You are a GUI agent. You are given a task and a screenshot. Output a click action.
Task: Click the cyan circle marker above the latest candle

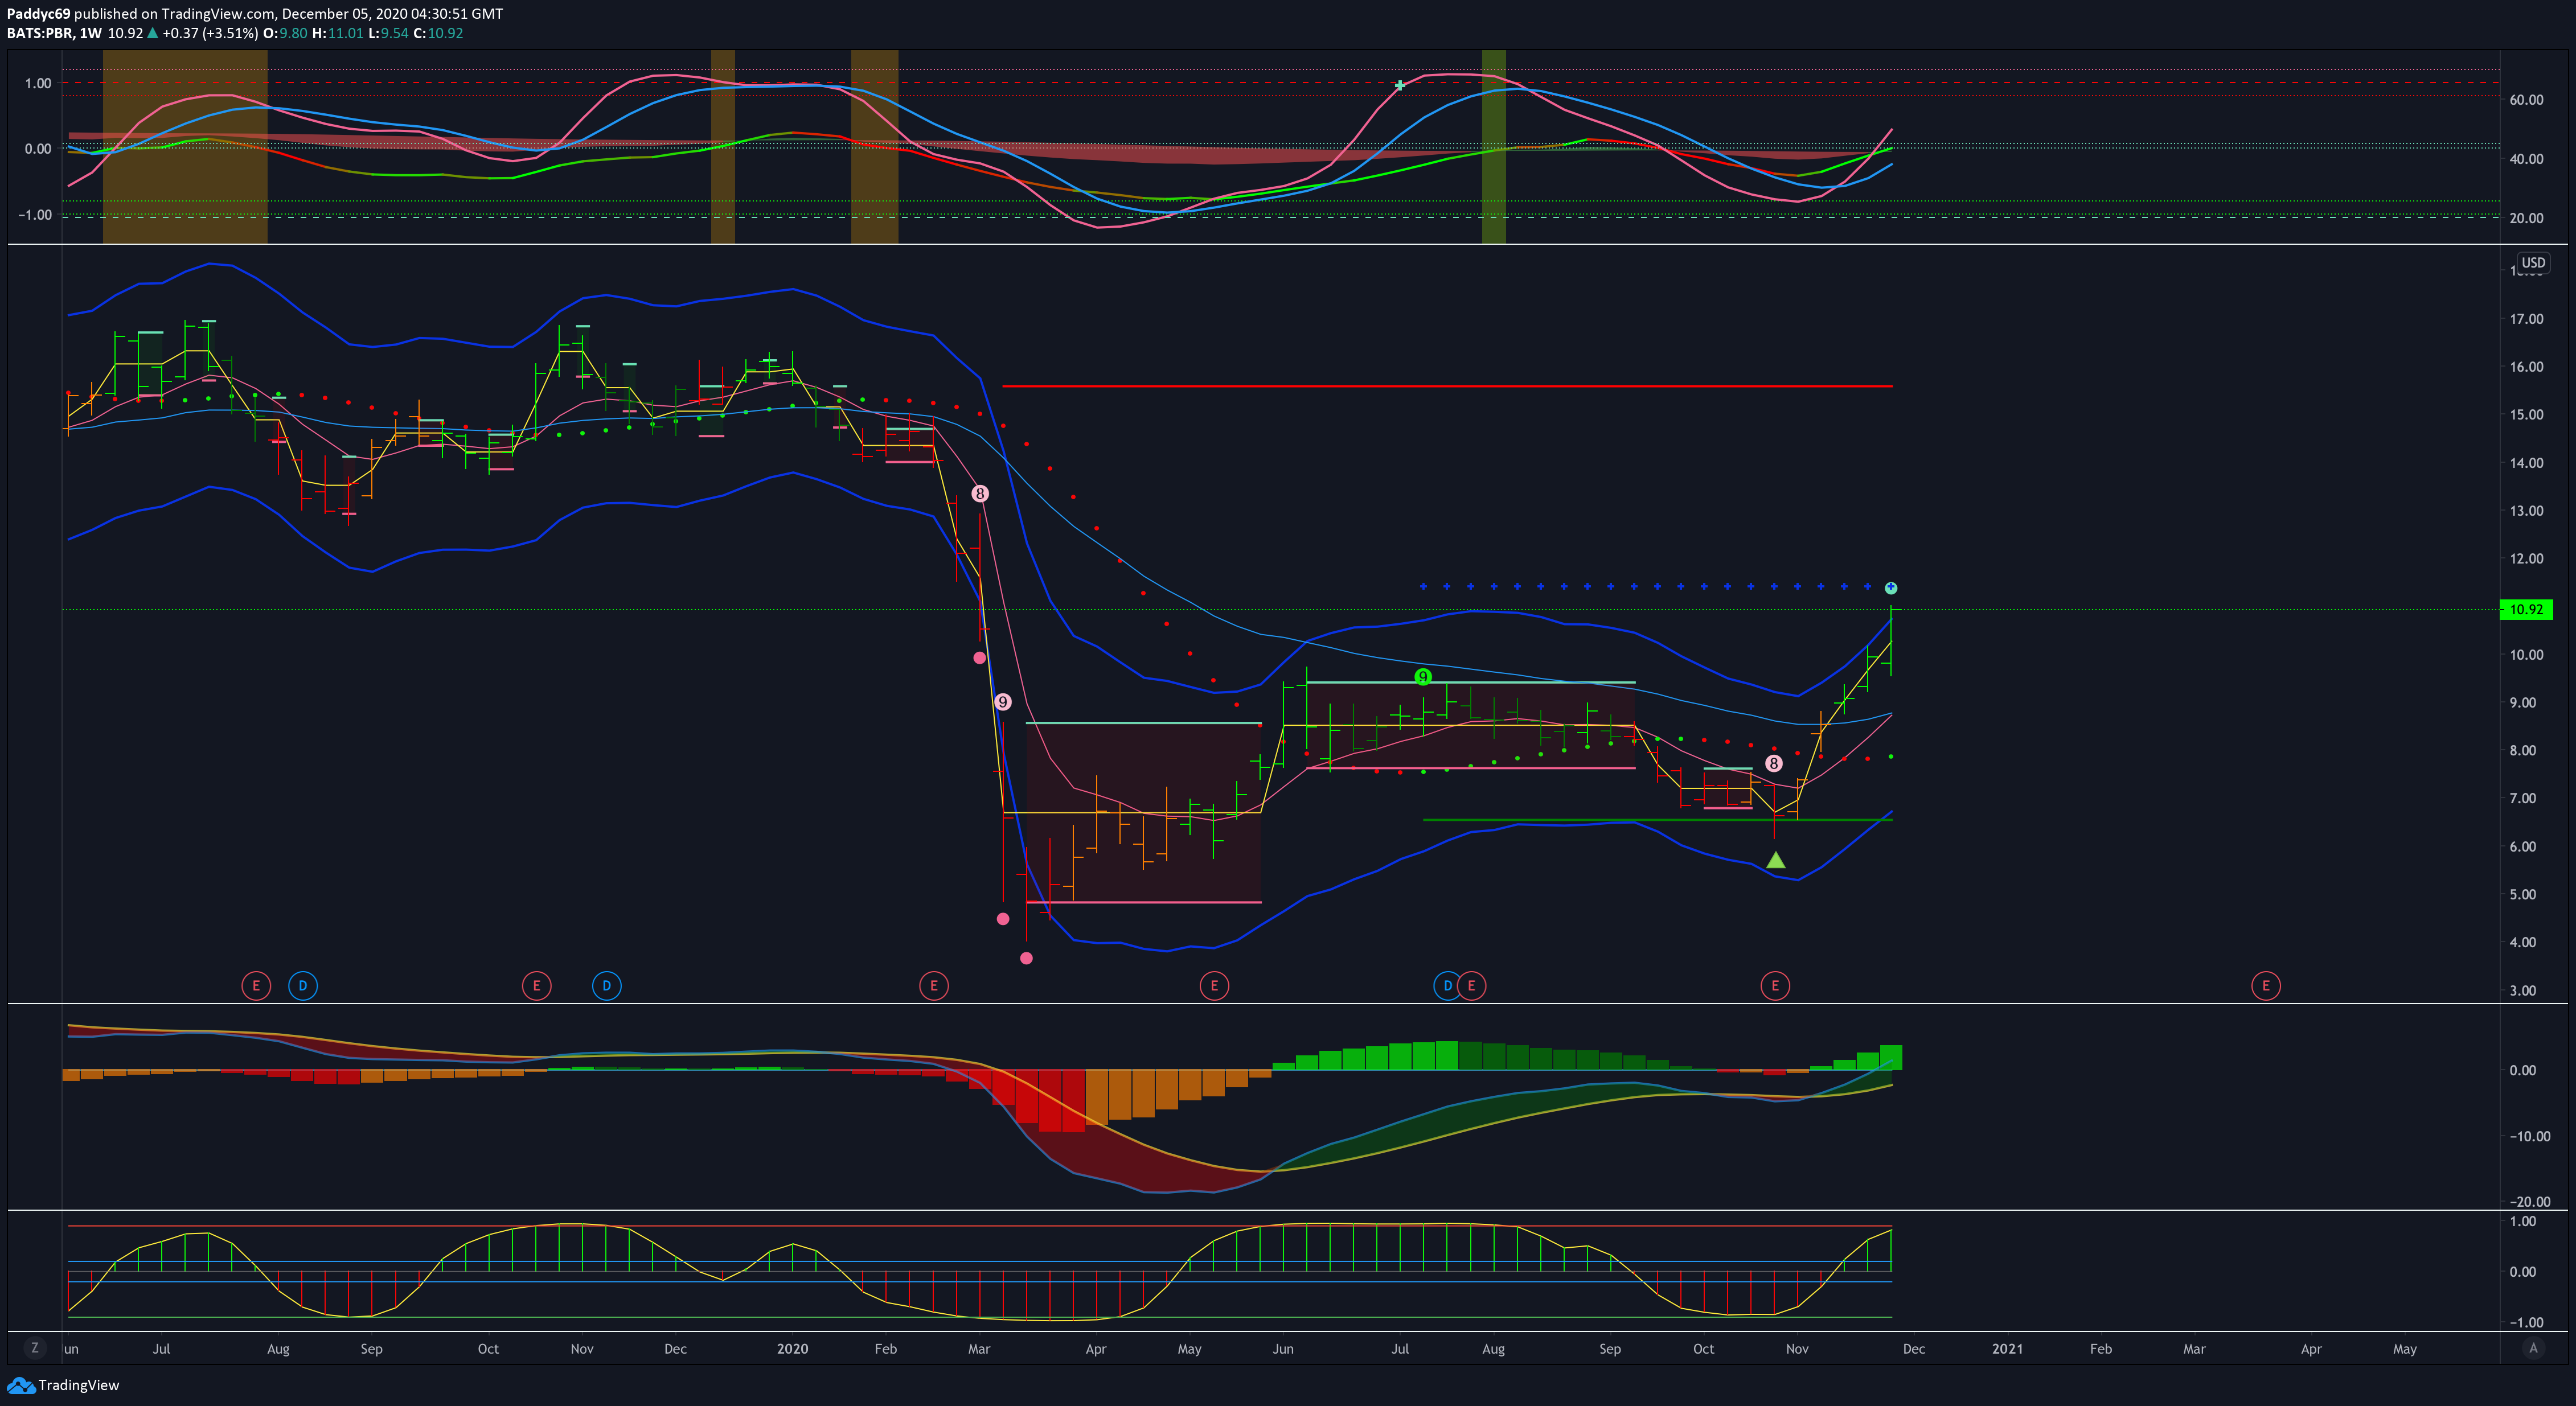pos(1891,588)
